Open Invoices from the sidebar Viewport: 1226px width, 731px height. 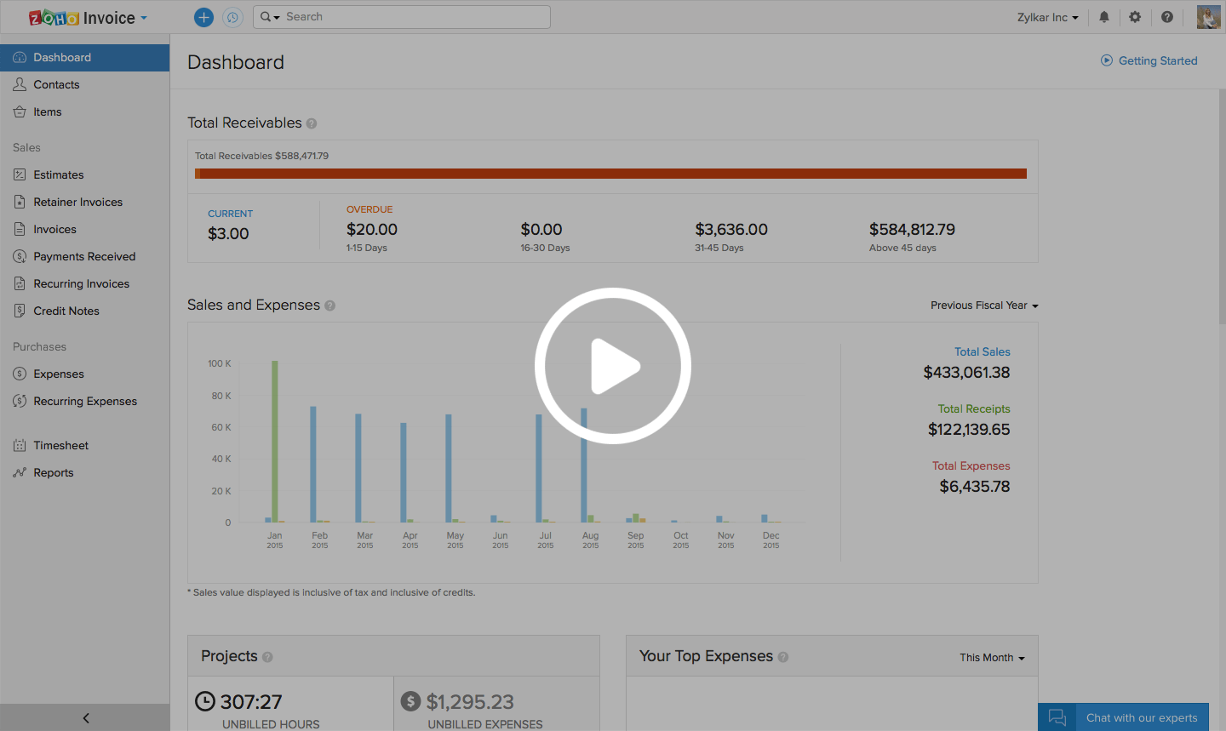pos(54,229)
